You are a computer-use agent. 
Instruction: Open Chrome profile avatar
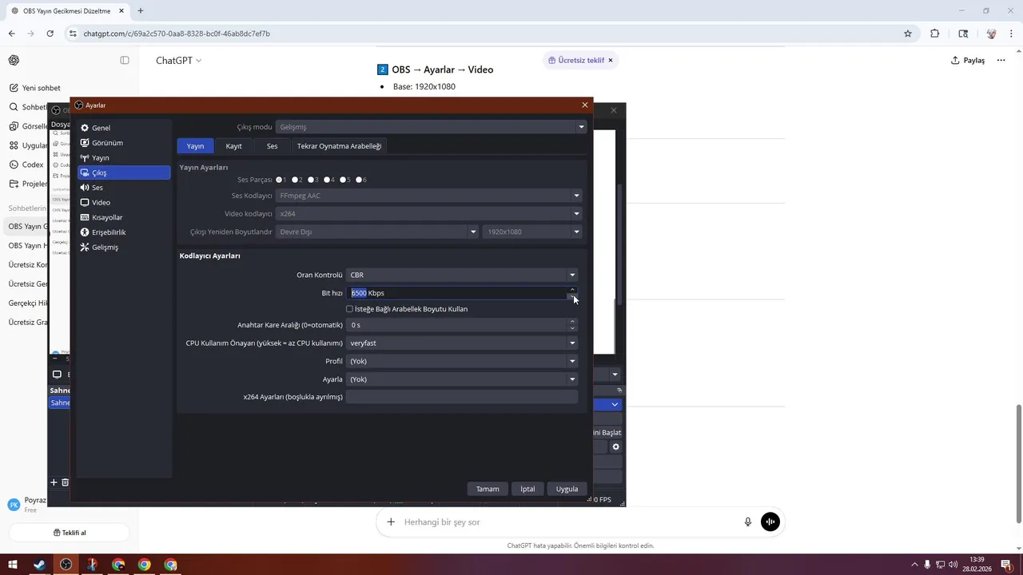pos(991,34)
